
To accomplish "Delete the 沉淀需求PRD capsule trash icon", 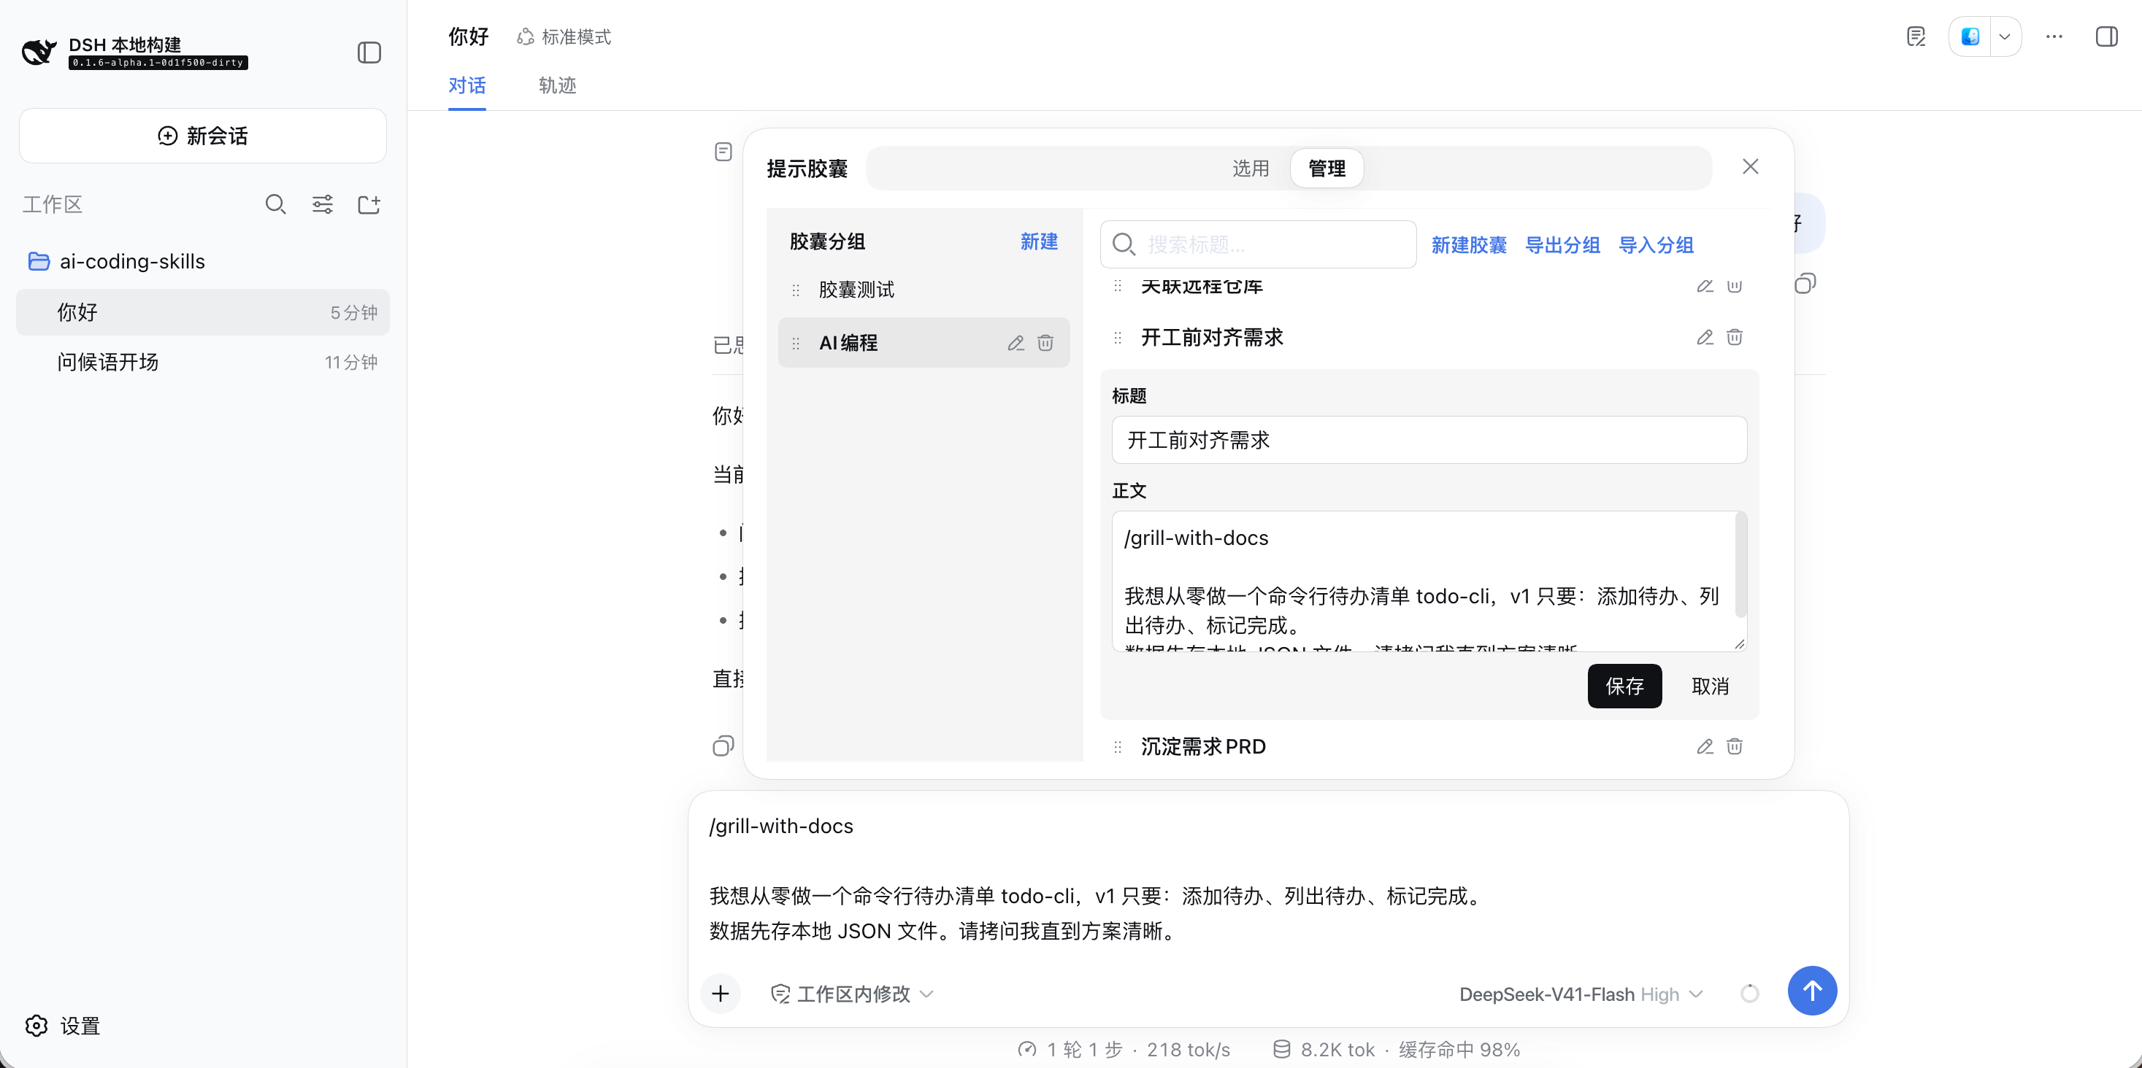I will [x=1734, y=746].
